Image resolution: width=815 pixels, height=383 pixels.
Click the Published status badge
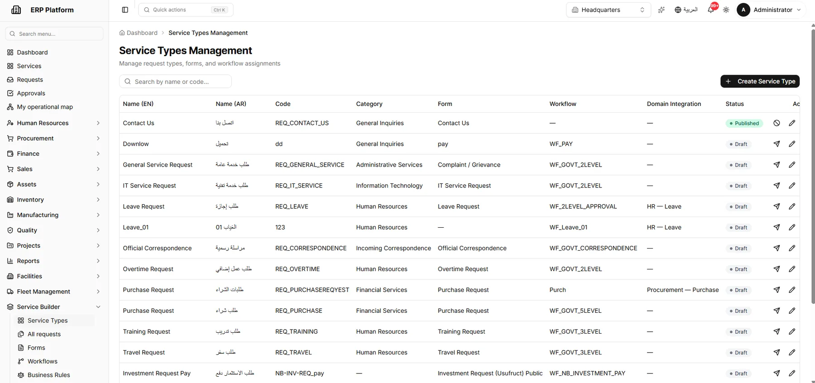pyautogui.click(x=744, y=123)
